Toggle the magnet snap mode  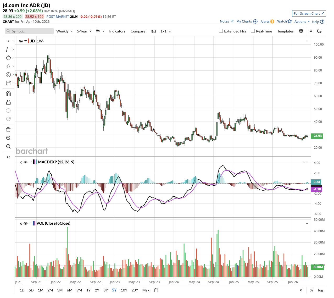click(8, 94)
